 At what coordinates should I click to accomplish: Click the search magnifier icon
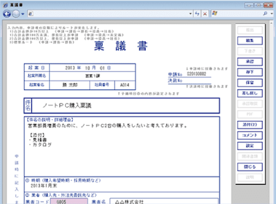tap(265, 13)
